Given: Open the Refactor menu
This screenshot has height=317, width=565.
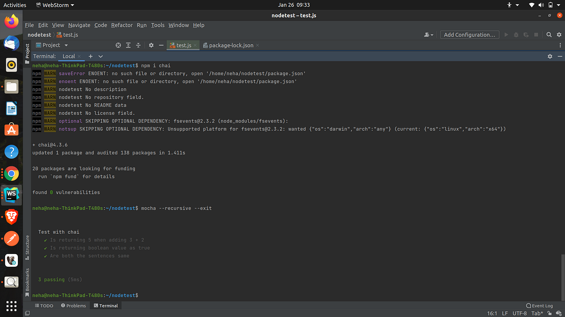Looking at the screenshot, I should 122,25.
